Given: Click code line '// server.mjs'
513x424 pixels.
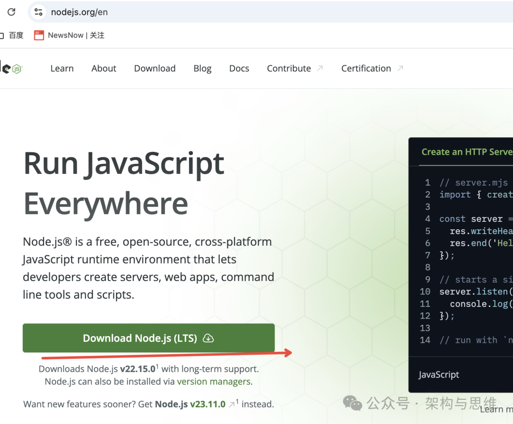Looking at the screenshot, I should coord(474,182).
